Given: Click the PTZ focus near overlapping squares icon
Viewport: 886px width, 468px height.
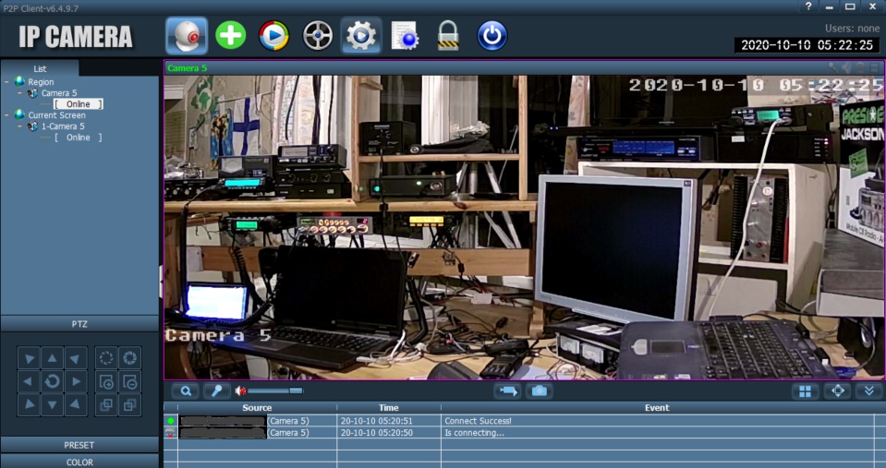Looking at the screenshot, I should coord(106,404).
